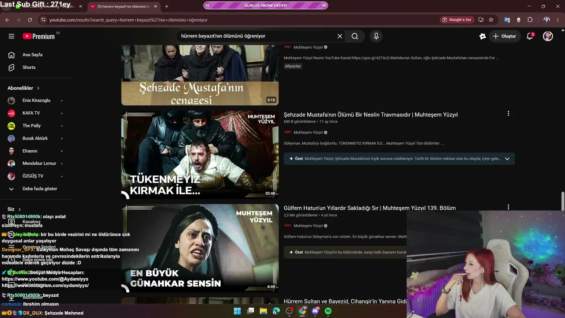Viewport: 565px width, 318px height.
Task: Click the Oluştur create button
Action: [x=505, y=36]
